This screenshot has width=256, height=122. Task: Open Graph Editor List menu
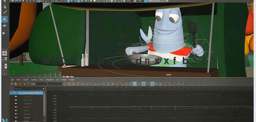57,80
